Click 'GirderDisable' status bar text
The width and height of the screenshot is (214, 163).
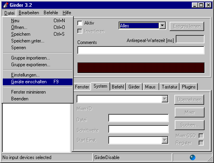(107, 157)
